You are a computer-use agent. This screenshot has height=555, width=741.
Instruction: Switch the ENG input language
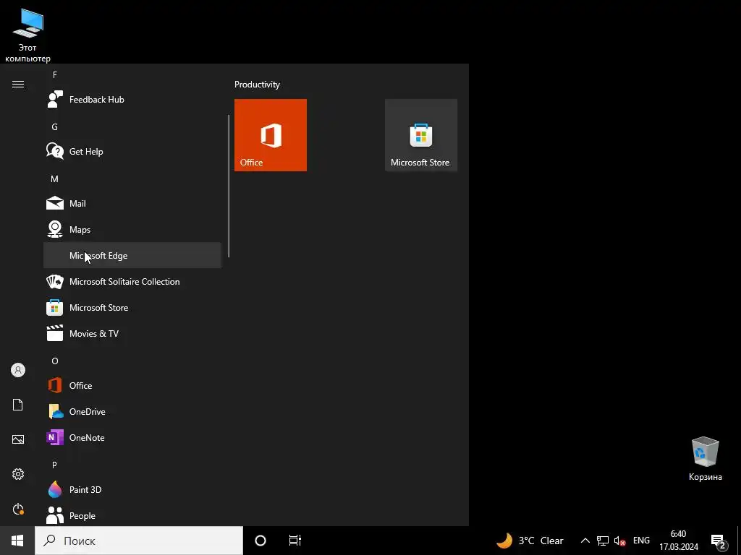click(641, 541)
